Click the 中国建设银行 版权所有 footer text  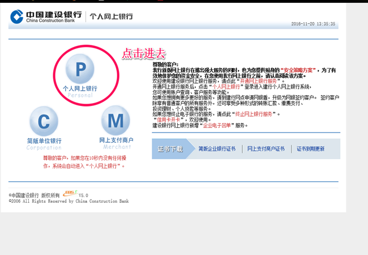point(35,195)
